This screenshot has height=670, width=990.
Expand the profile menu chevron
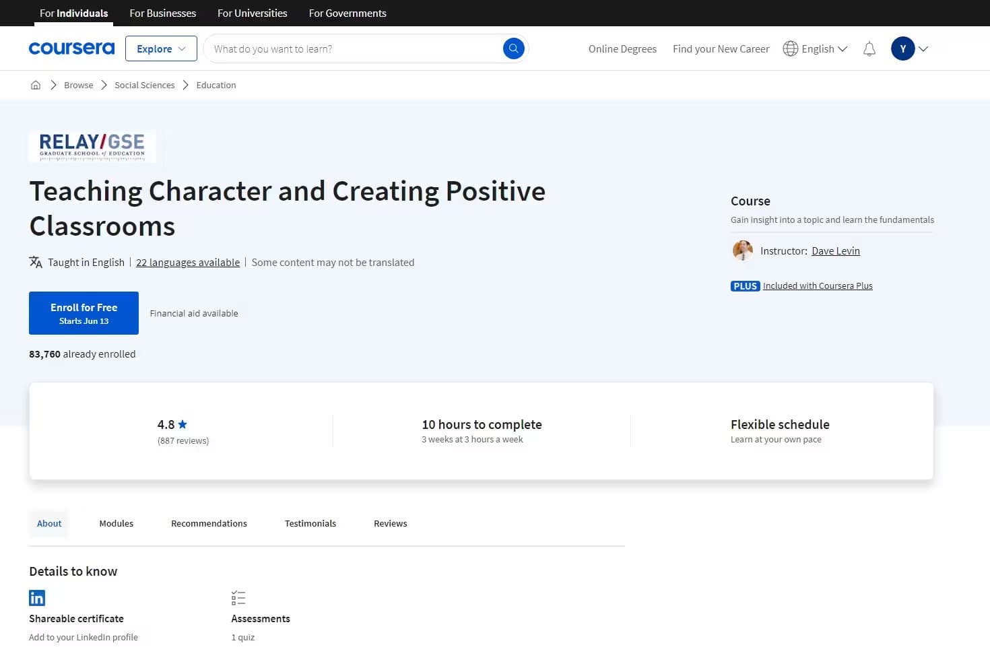pos(923,48)
